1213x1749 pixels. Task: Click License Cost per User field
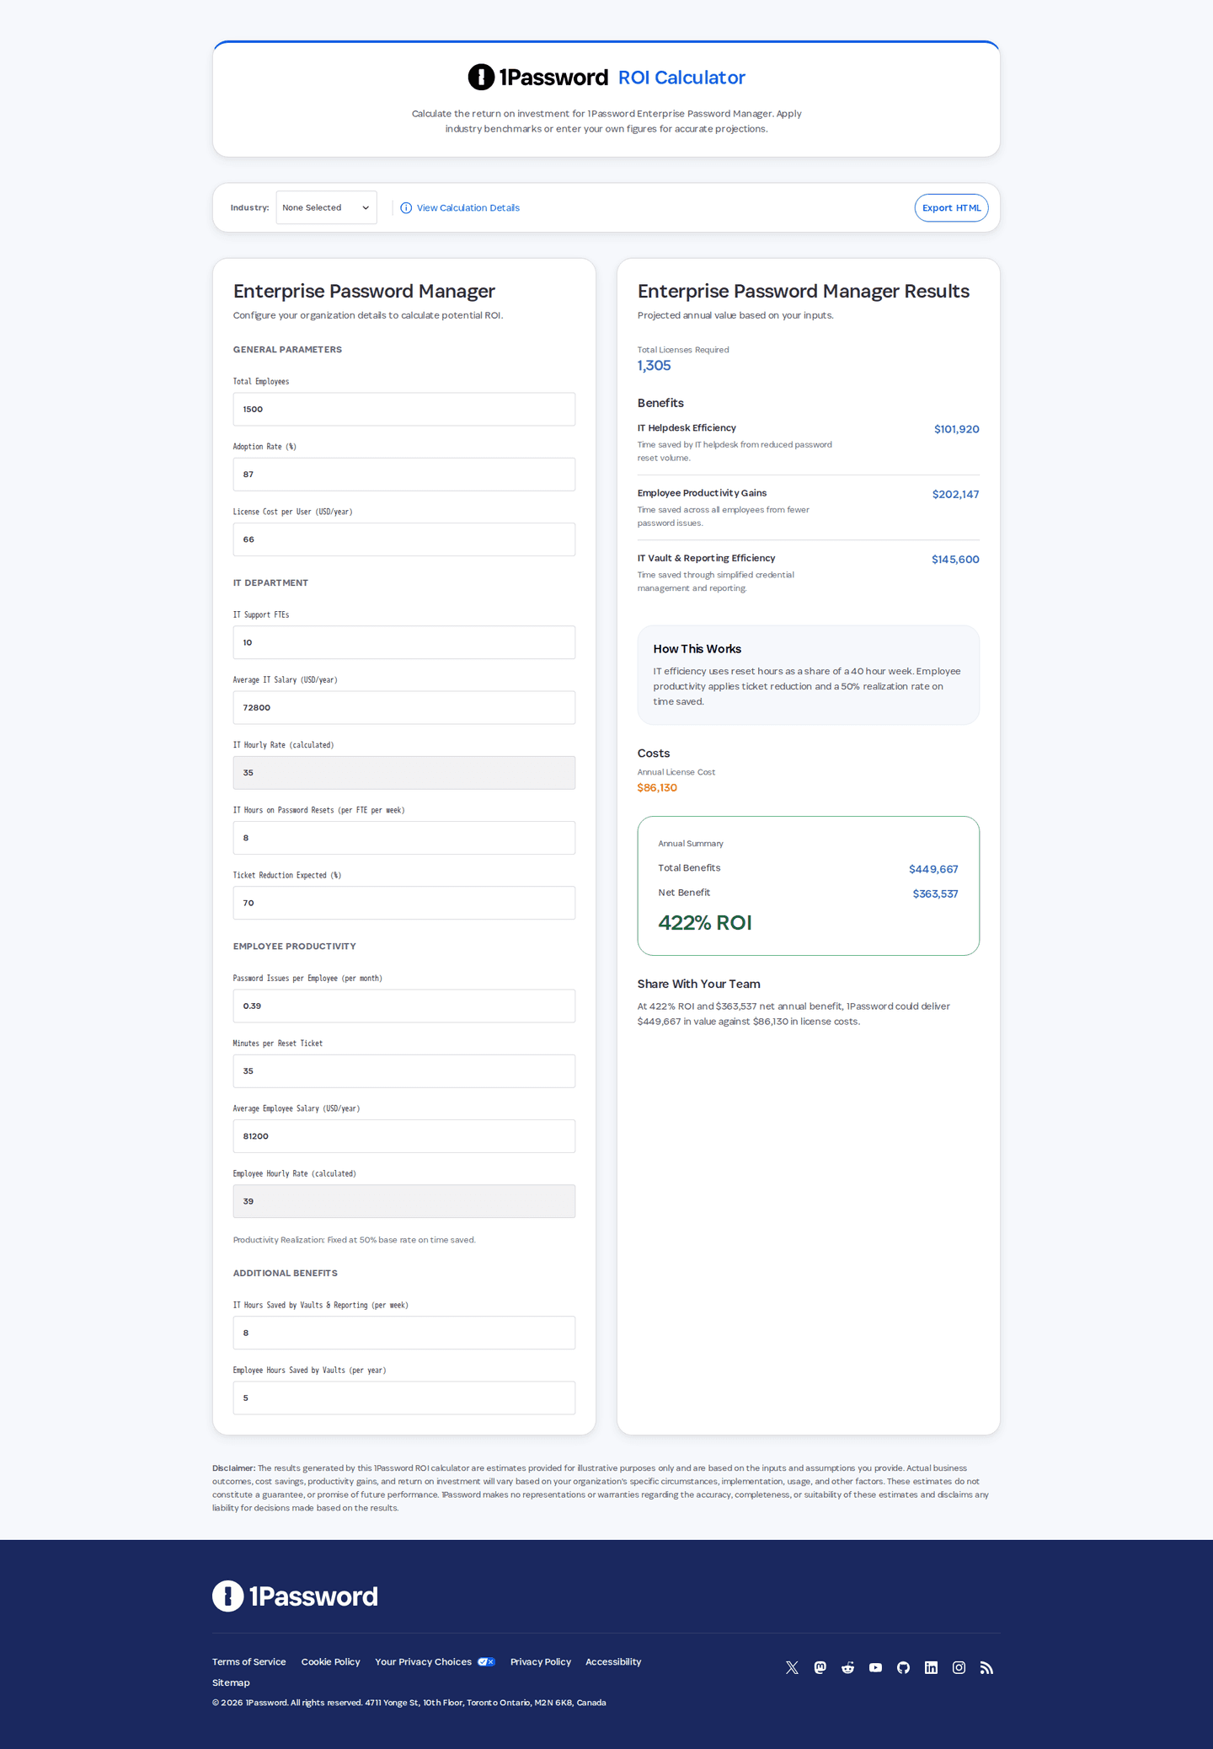point(404,539)
